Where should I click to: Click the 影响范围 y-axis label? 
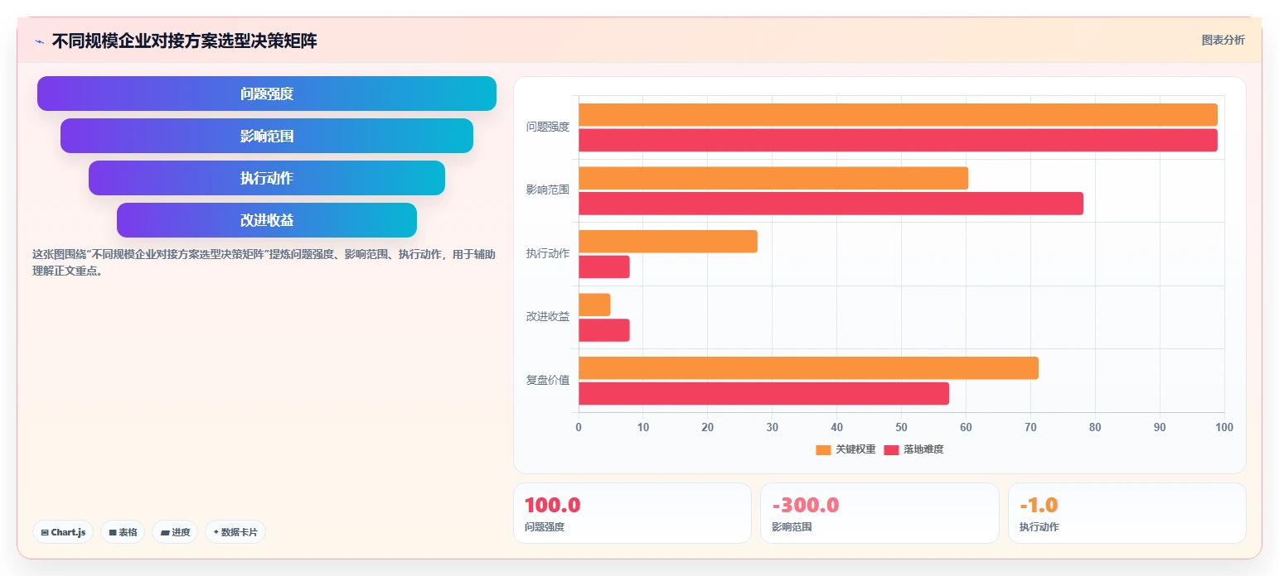tap(548, 190)
